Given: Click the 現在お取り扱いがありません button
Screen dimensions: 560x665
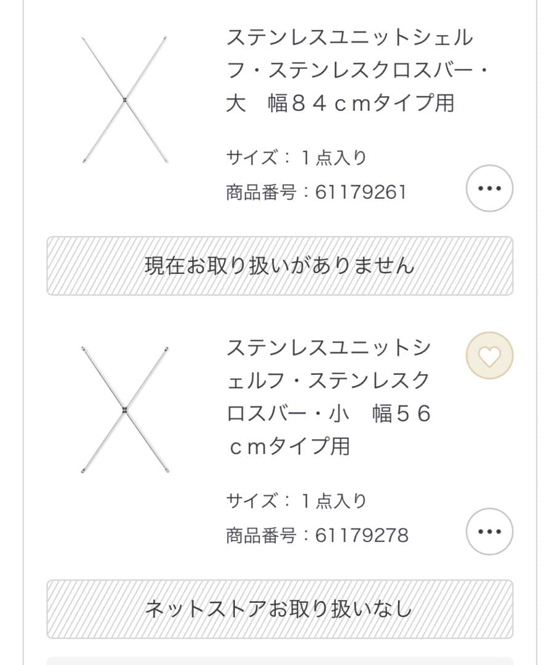Looking at the screenshot, I should (x=279, y=266).
